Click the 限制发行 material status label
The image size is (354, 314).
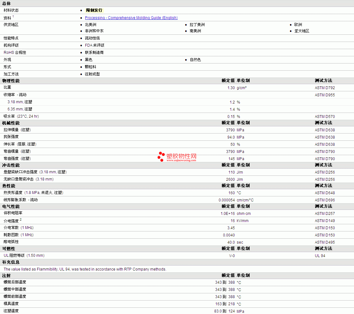94,10
